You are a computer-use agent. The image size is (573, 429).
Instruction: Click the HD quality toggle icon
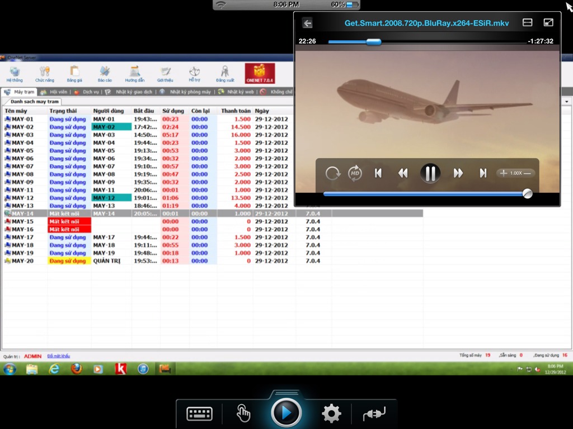click(x=355, y=173)
